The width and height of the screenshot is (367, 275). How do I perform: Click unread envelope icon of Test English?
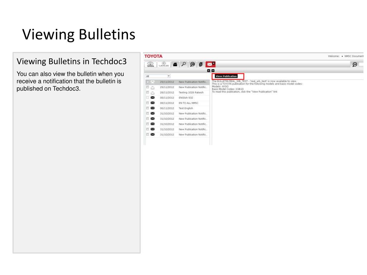pos(153,108)
